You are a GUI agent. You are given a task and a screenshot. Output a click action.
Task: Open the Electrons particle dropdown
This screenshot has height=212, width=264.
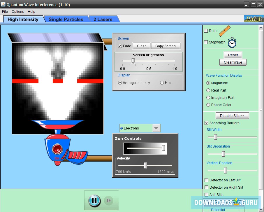[x=156, y=128]
